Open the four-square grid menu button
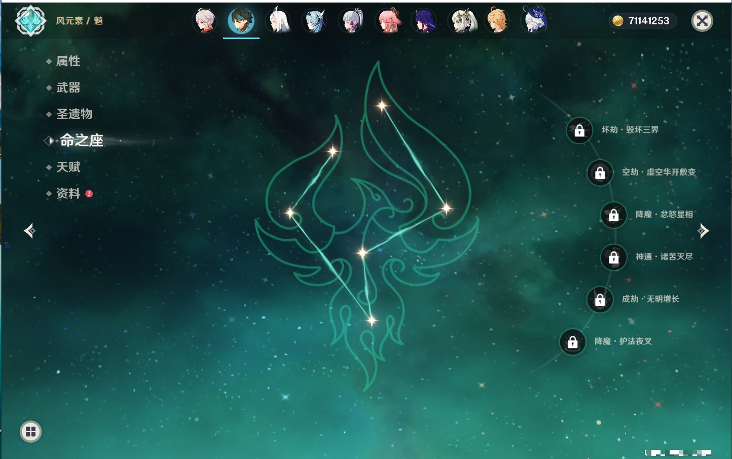 [x=30, y=432]
